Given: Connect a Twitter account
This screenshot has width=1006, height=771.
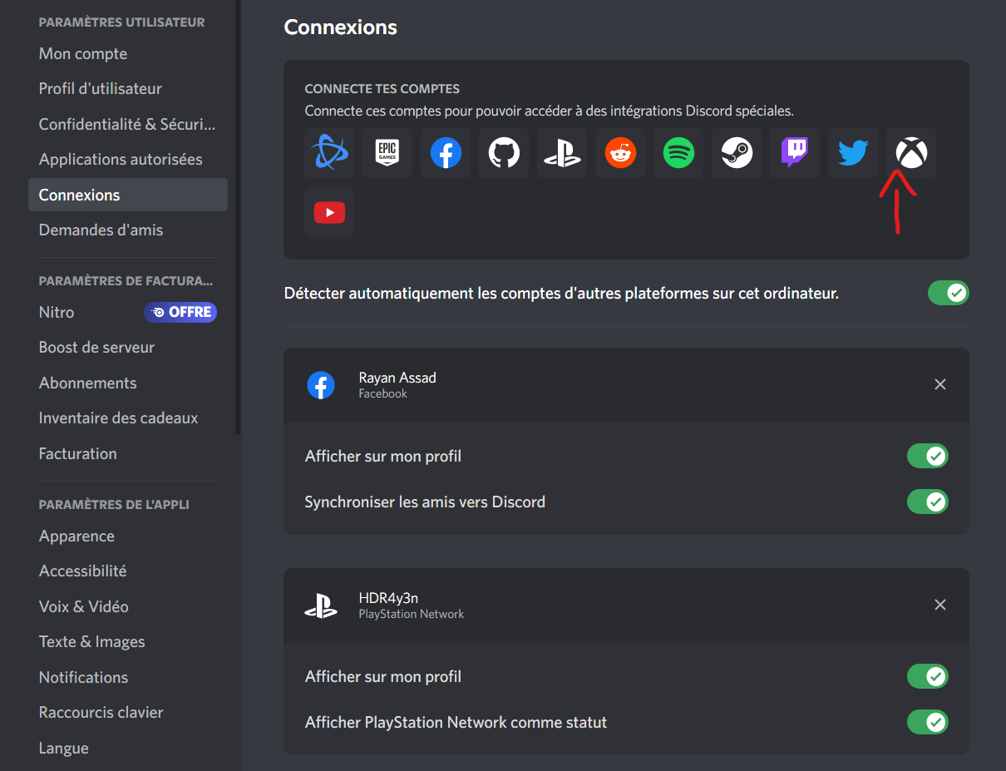Looking at the screenshot, I should [853, 153].
